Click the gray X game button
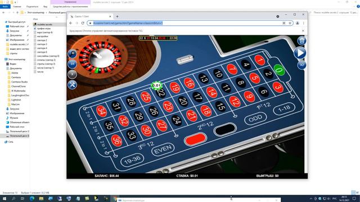Image resolution: width=360 pixels, height=202 pixels. point(73,74)
